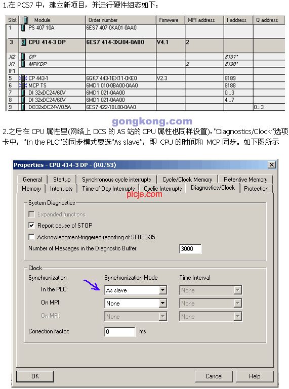
Task: Select the slot 8 DI 32xDC24/60V row
Action: 145,100
